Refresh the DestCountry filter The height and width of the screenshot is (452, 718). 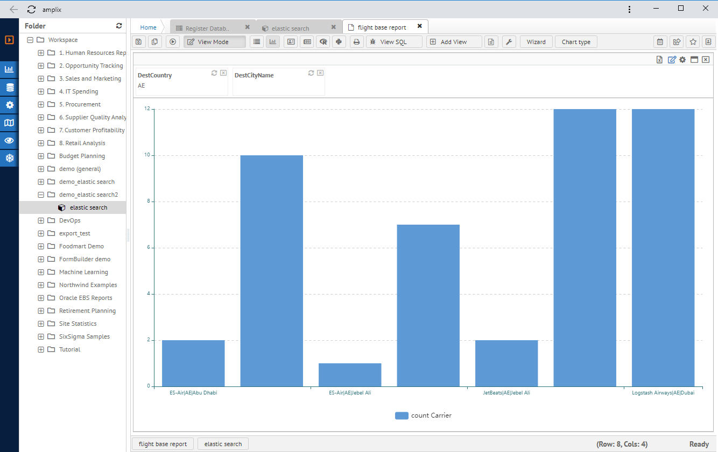click(214, 73)
